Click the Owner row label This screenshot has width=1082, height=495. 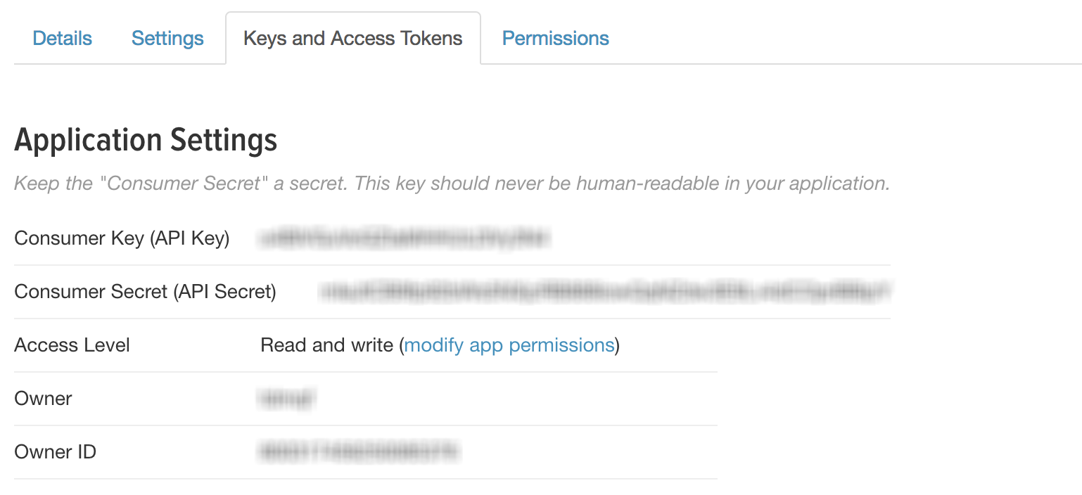[x=44, y=399]
